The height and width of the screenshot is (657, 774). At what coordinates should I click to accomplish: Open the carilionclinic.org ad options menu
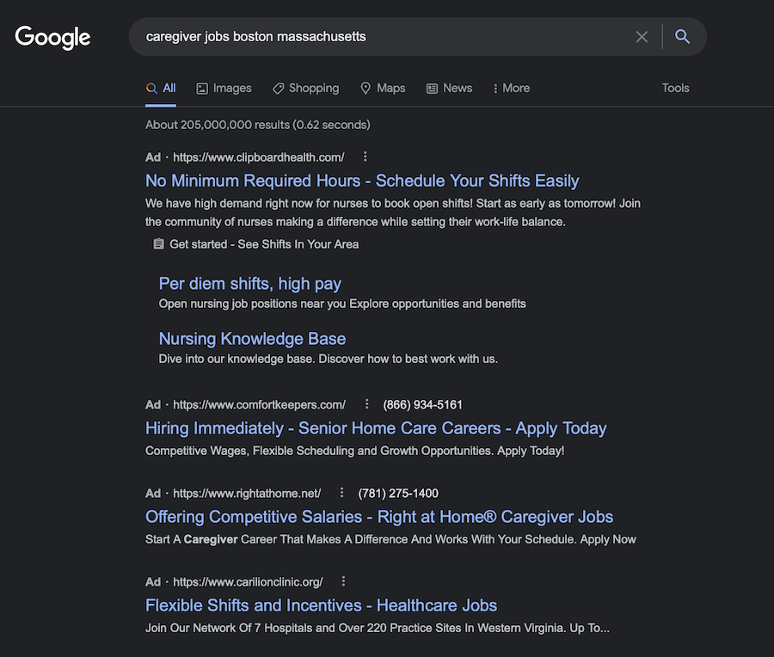click(x=343, y=581)
